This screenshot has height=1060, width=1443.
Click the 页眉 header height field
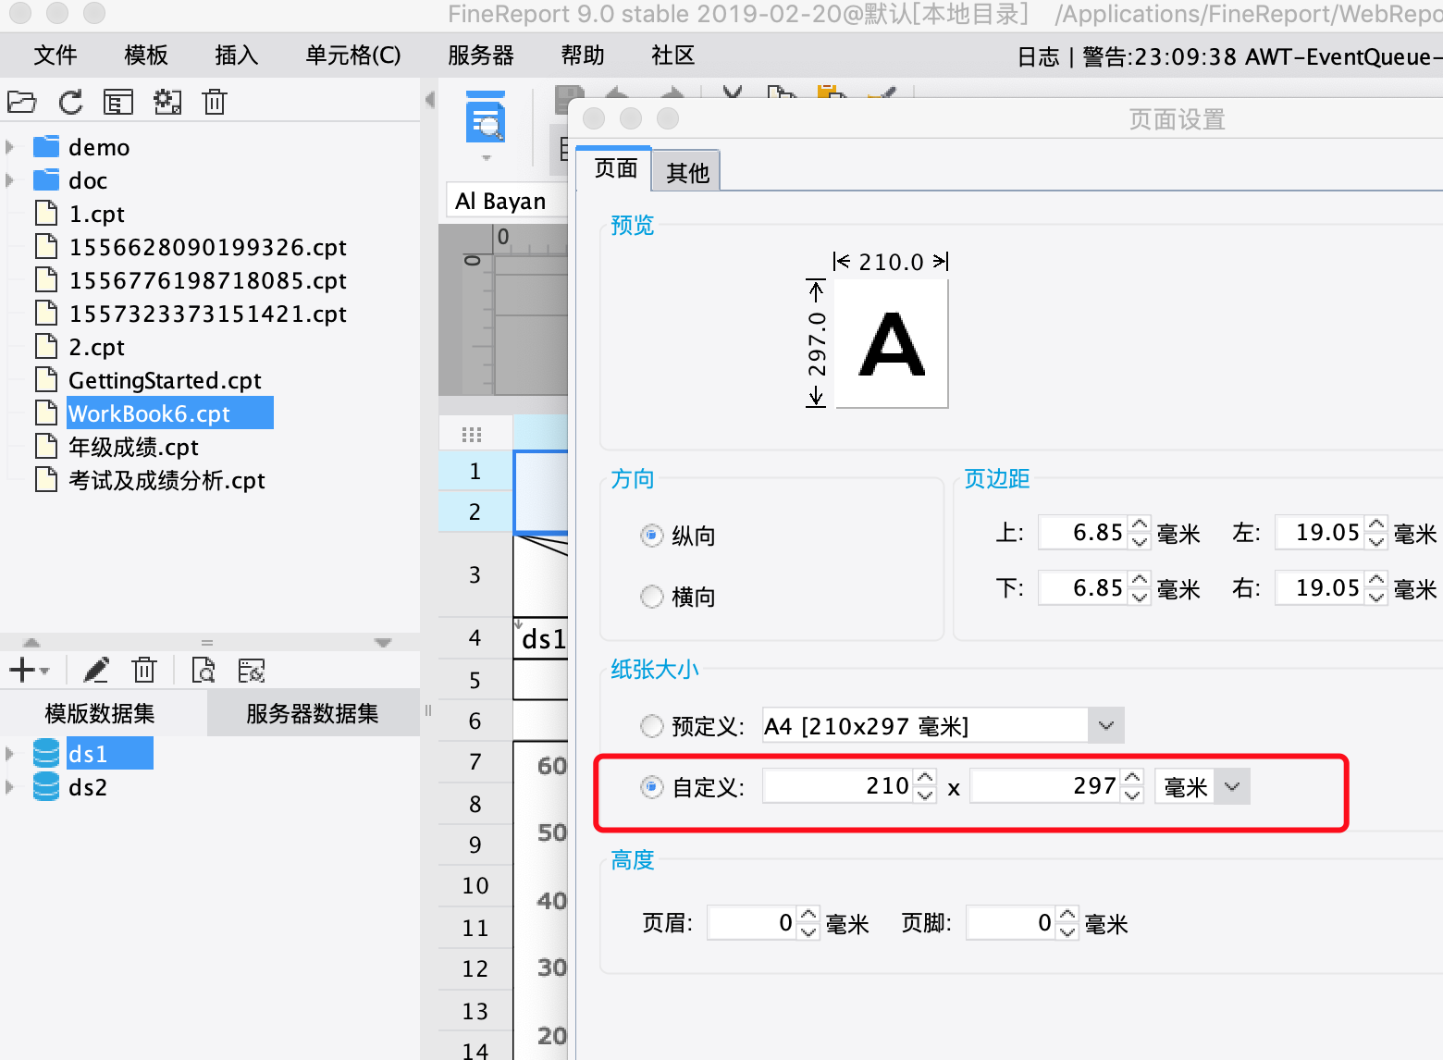(752, 923)
